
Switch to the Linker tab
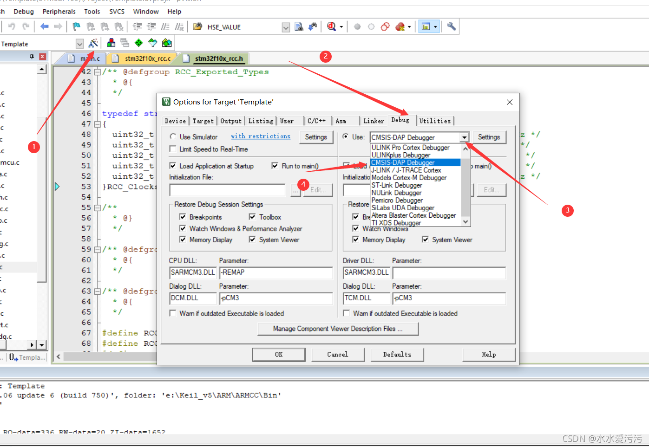[374, 121]
